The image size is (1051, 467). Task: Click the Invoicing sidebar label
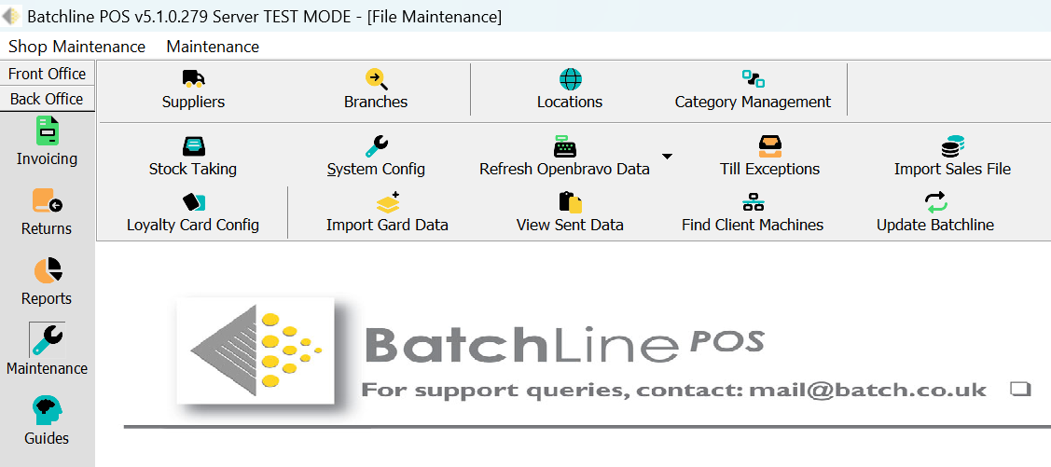click(x=47, y=158)
